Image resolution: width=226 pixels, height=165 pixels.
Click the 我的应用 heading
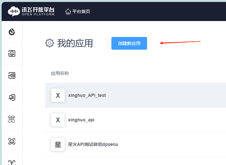(75, 43)
